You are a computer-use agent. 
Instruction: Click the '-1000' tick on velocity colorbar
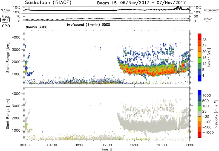pyautogui.click(x=208, y=132)
